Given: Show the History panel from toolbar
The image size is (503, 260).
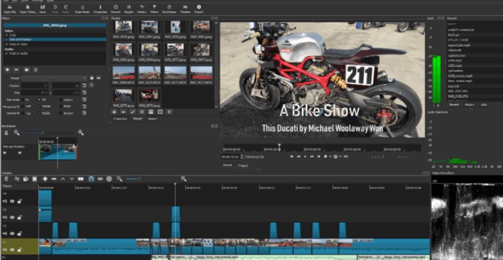Looking at the screenshot, I should [142, 7].
